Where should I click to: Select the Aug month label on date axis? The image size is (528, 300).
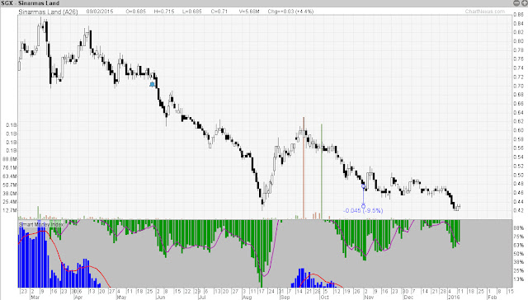coord(247,298)
